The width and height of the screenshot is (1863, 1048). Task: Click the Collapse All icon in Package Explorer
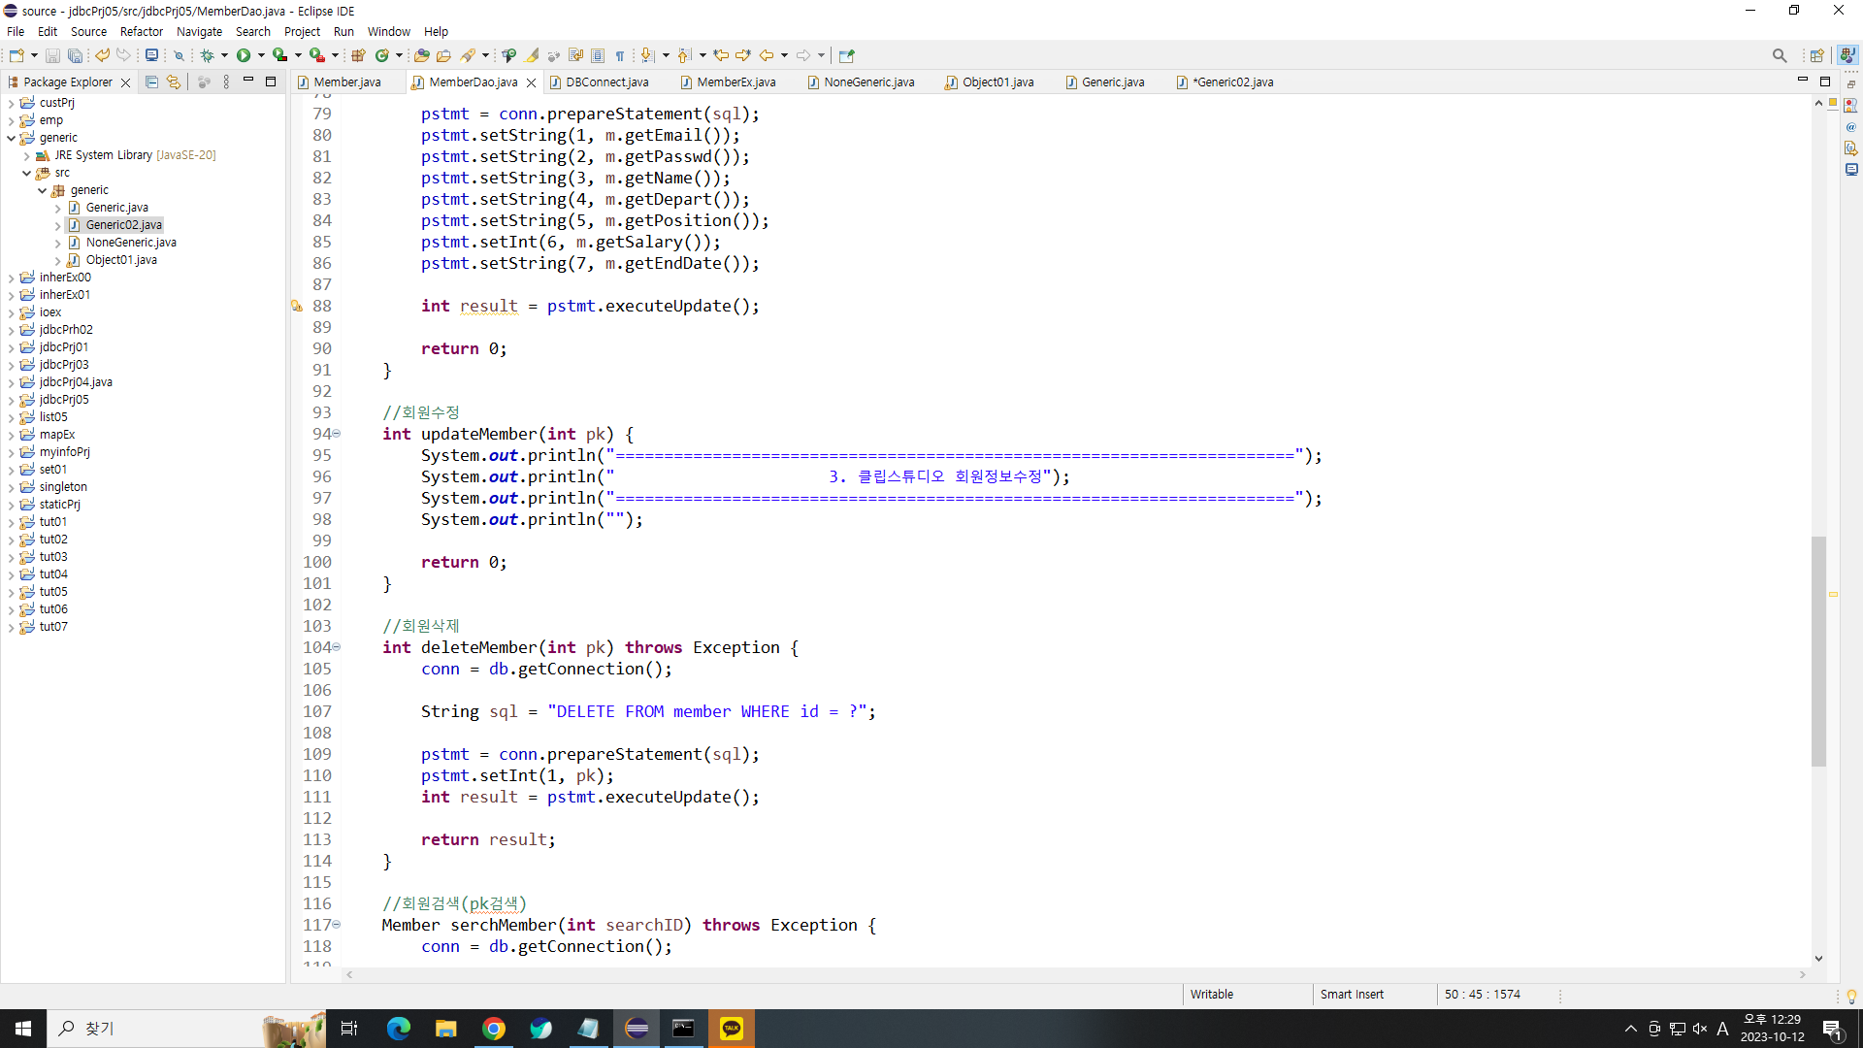(151, 82)
